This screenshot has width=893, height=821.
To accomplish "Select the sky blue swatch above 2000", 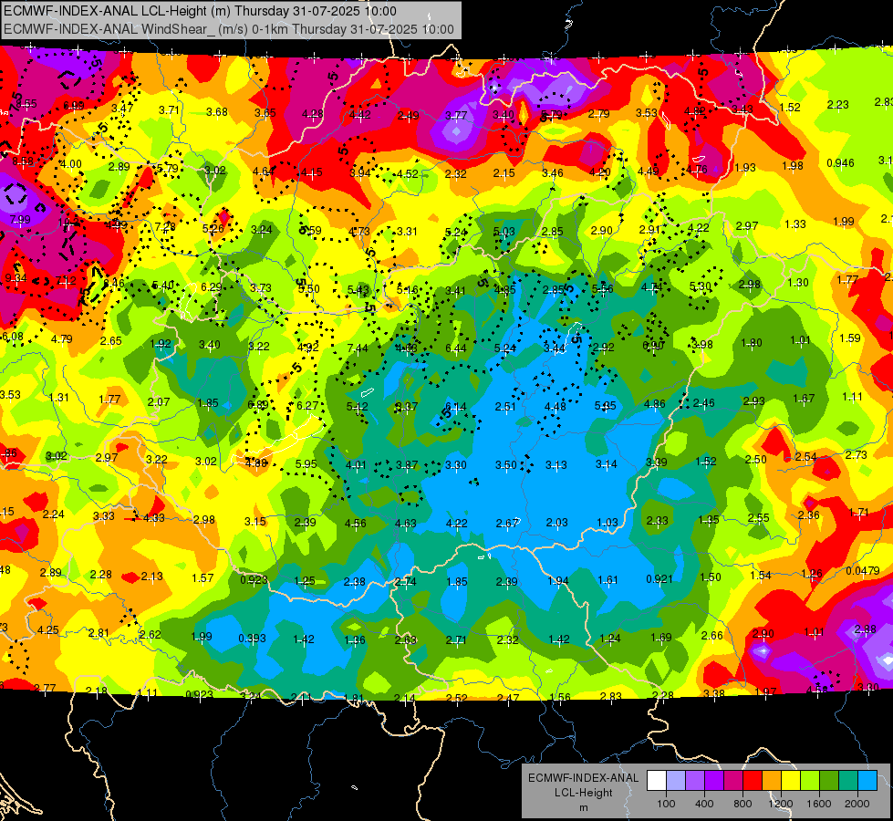I will click(867, 781).
